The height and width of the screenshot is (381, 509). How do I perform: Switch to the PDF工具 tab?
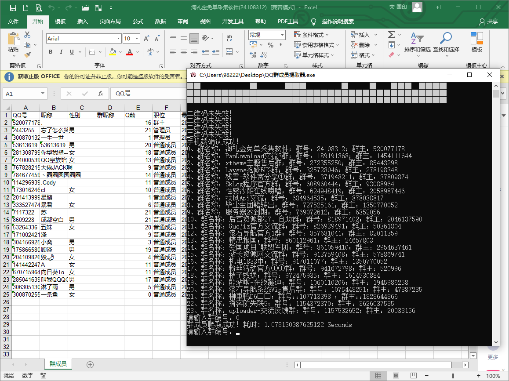287,22
